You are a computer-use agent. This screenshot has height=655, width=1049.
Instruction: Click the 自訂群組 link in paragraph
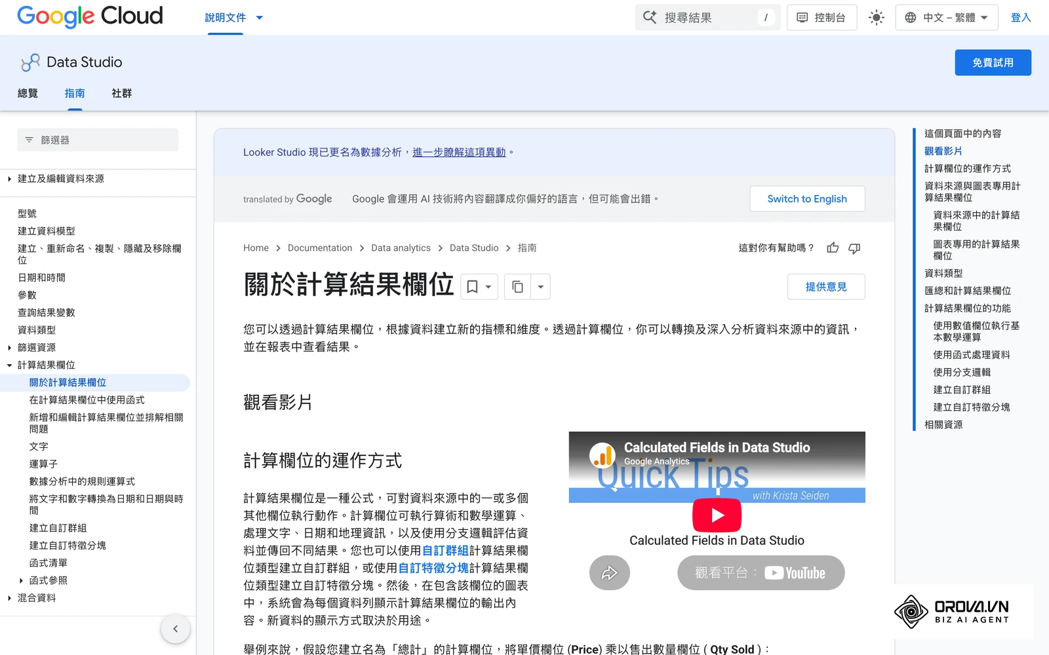coord(445,551)
